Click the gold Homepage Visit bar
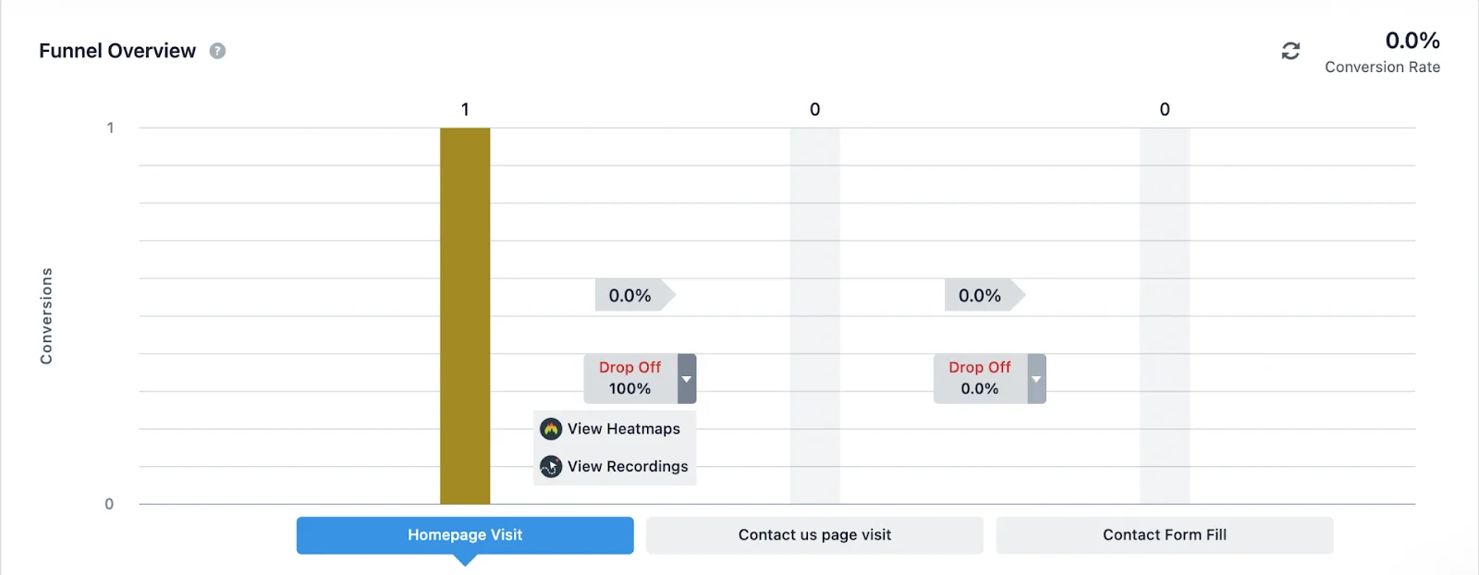1479x575 pixels. (x=465, y=316)
